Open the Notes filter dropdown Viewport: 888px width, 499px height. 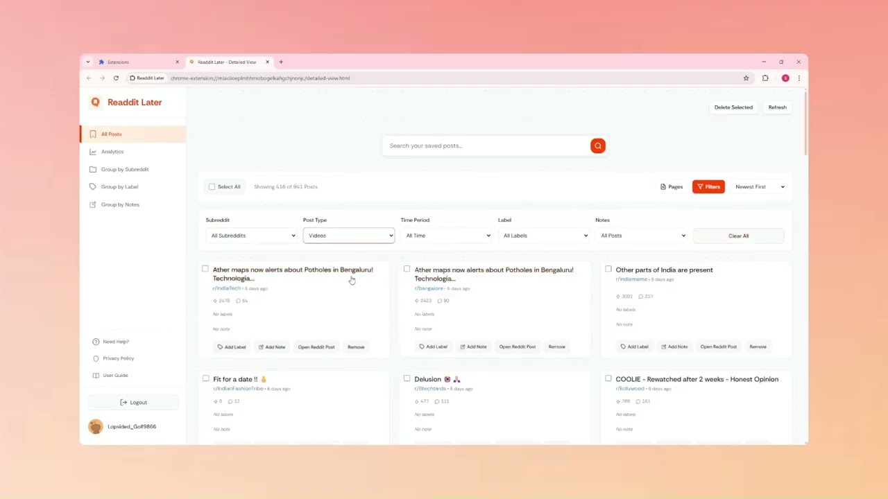click(x=641, y=236)
